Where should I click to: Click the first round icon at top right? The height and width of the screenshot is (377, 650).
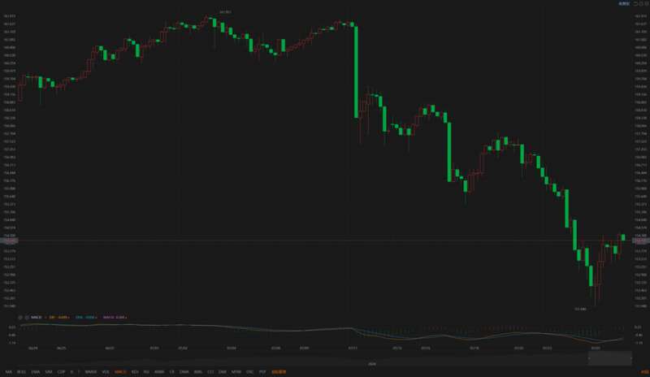(635, 3)
